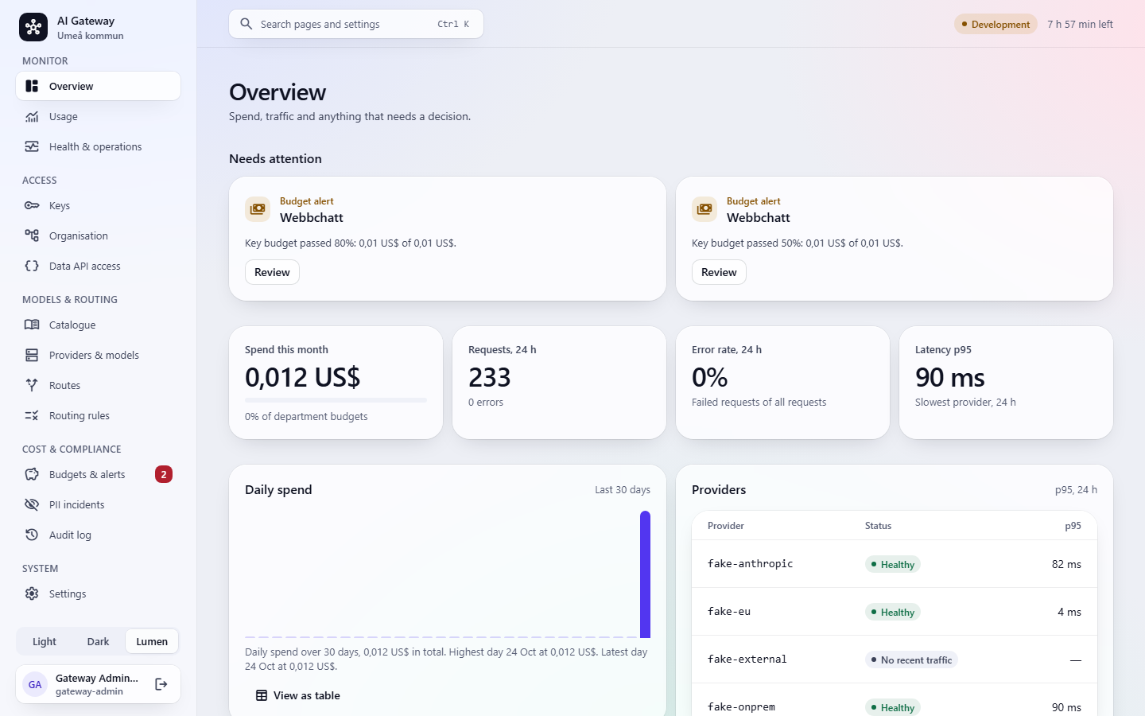
Task: Click the red badge showing 2 alerts
Action: point(164,475)
